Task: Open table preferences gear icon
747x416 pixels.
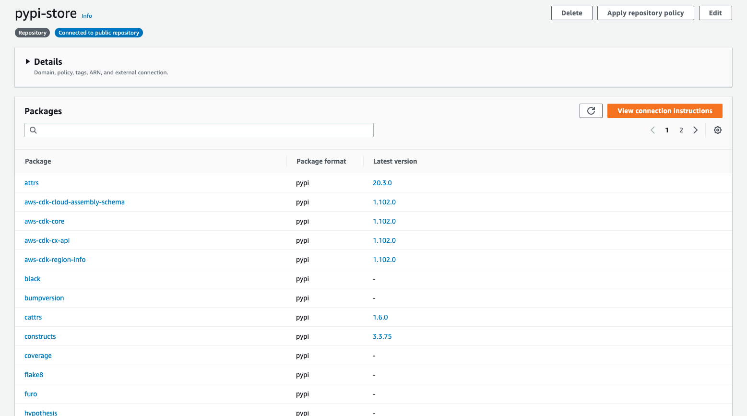Action: [x=718, y=130]
